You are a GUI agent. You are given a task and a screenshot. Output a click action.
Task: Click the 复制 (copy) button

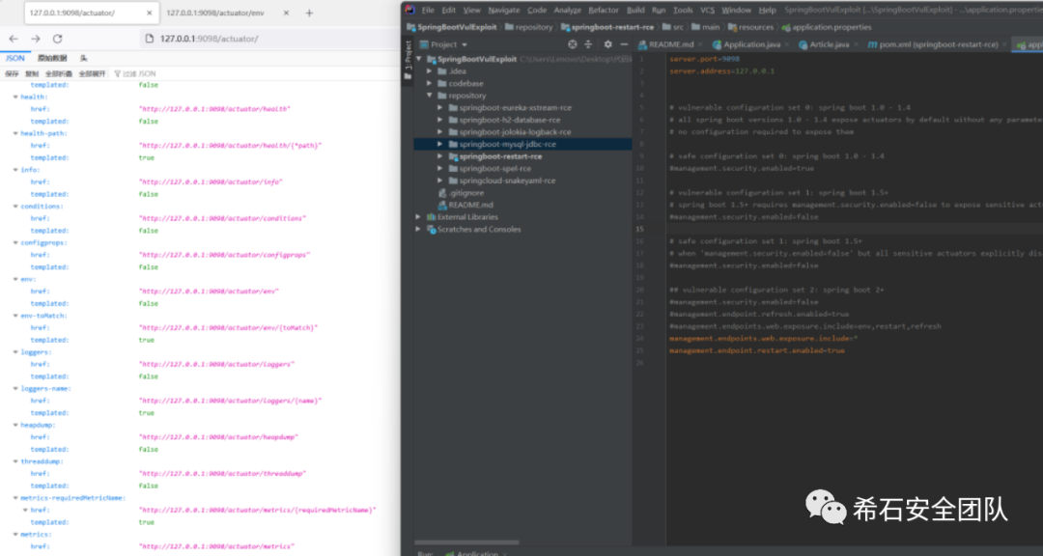pos(32,73)
